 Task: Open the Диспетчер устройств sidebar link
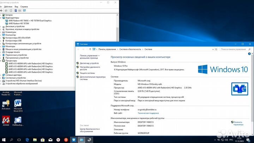(89, 63)
